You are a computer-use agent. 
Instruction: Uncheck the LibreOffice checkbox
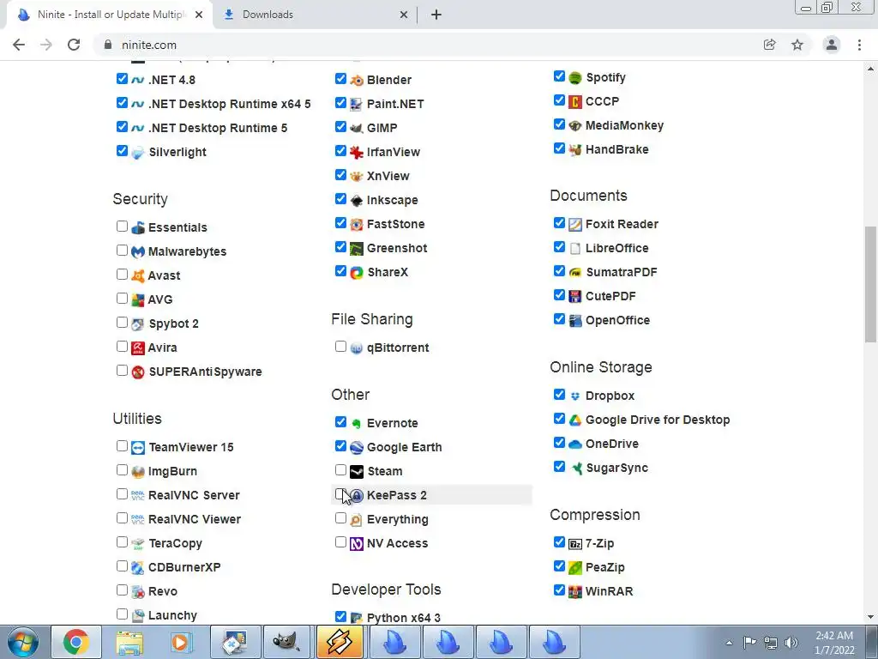point(559,247)
